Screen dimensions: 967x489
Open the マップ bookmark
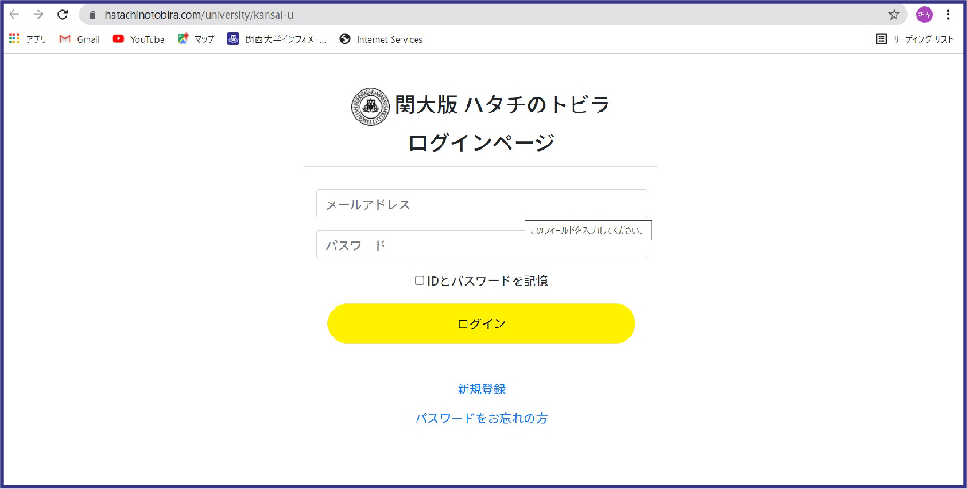pos(196,39)
